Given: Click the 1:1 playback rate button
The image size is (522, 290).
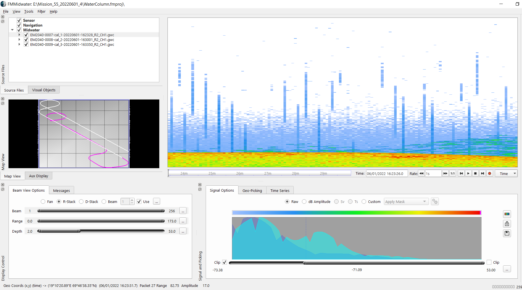Looking at the screenshot, I should pyautogui.click(x=452, y=173).
